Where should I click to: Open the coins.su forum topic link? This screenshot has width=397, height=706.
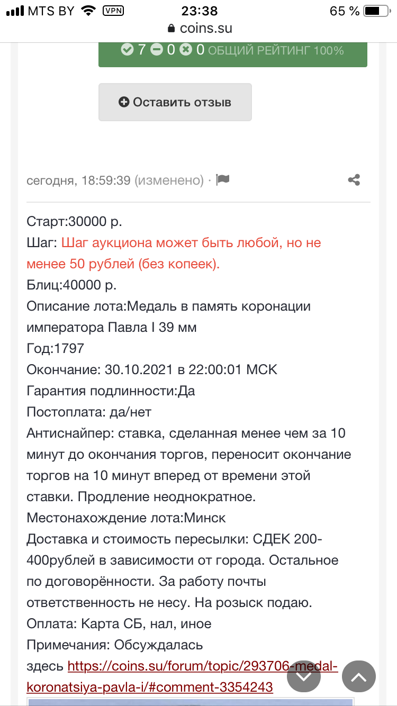pos(182,676)
